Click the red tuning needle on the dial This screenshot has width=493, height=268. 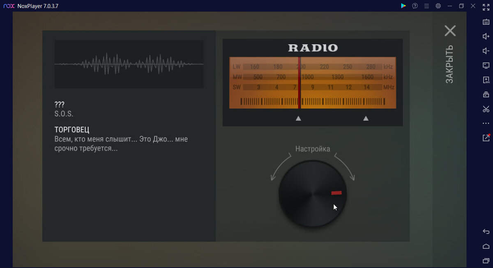[299, 83]
